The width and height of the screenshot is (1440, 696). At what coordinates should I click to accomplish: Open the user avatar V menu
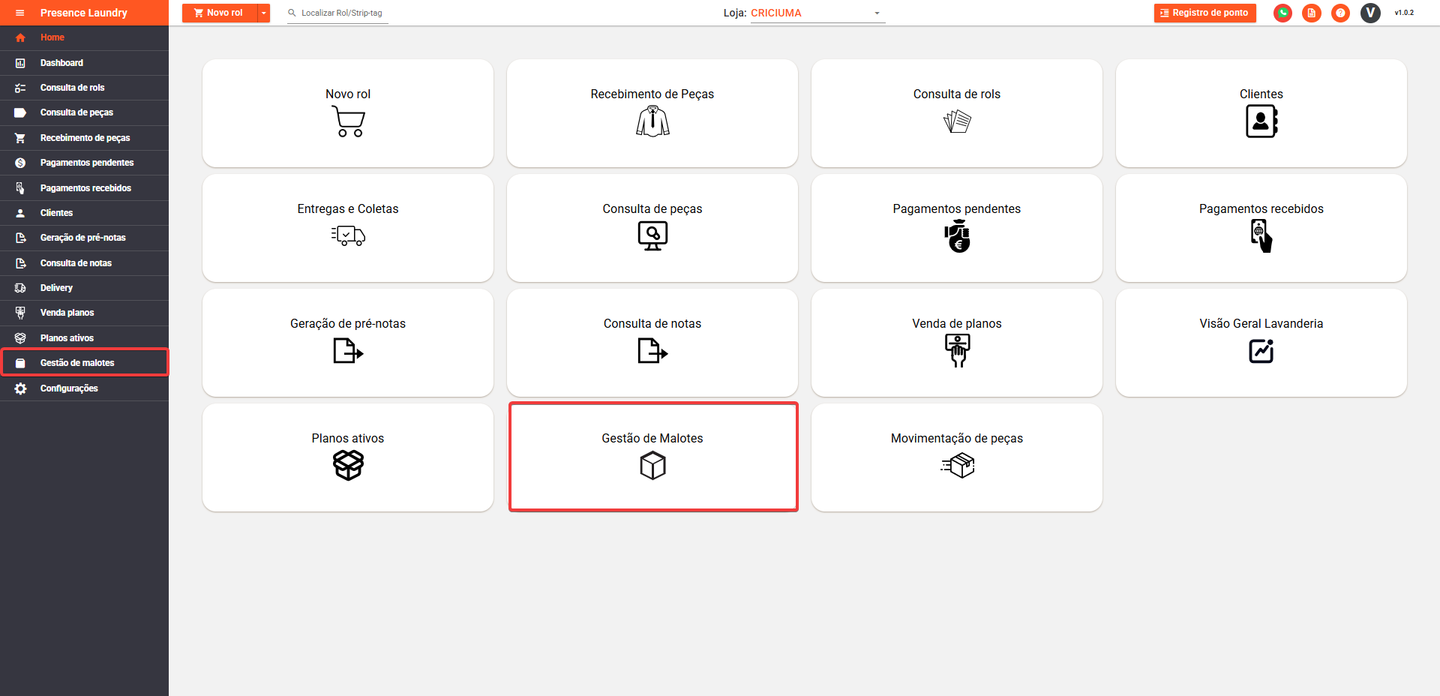[x=1370, y=13]
